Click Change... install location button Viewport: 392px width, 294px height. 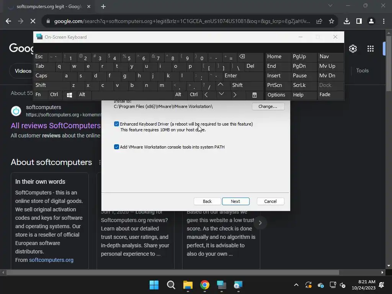point(268,106)
